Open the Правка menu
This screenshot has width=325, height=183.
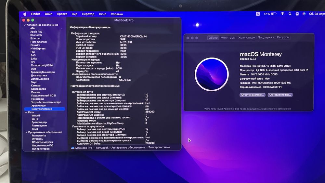click(62, 14)
